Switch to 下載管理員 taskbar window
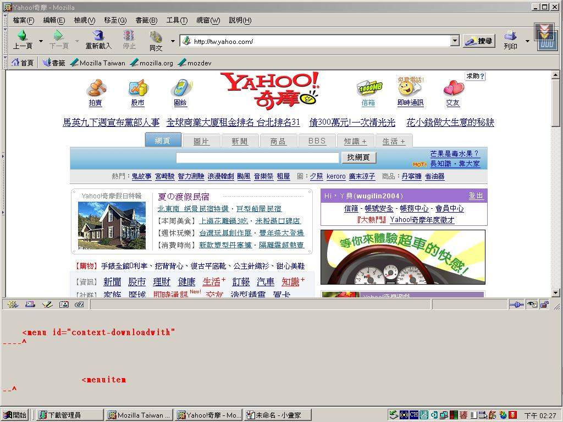 click(x=70, y=415)
